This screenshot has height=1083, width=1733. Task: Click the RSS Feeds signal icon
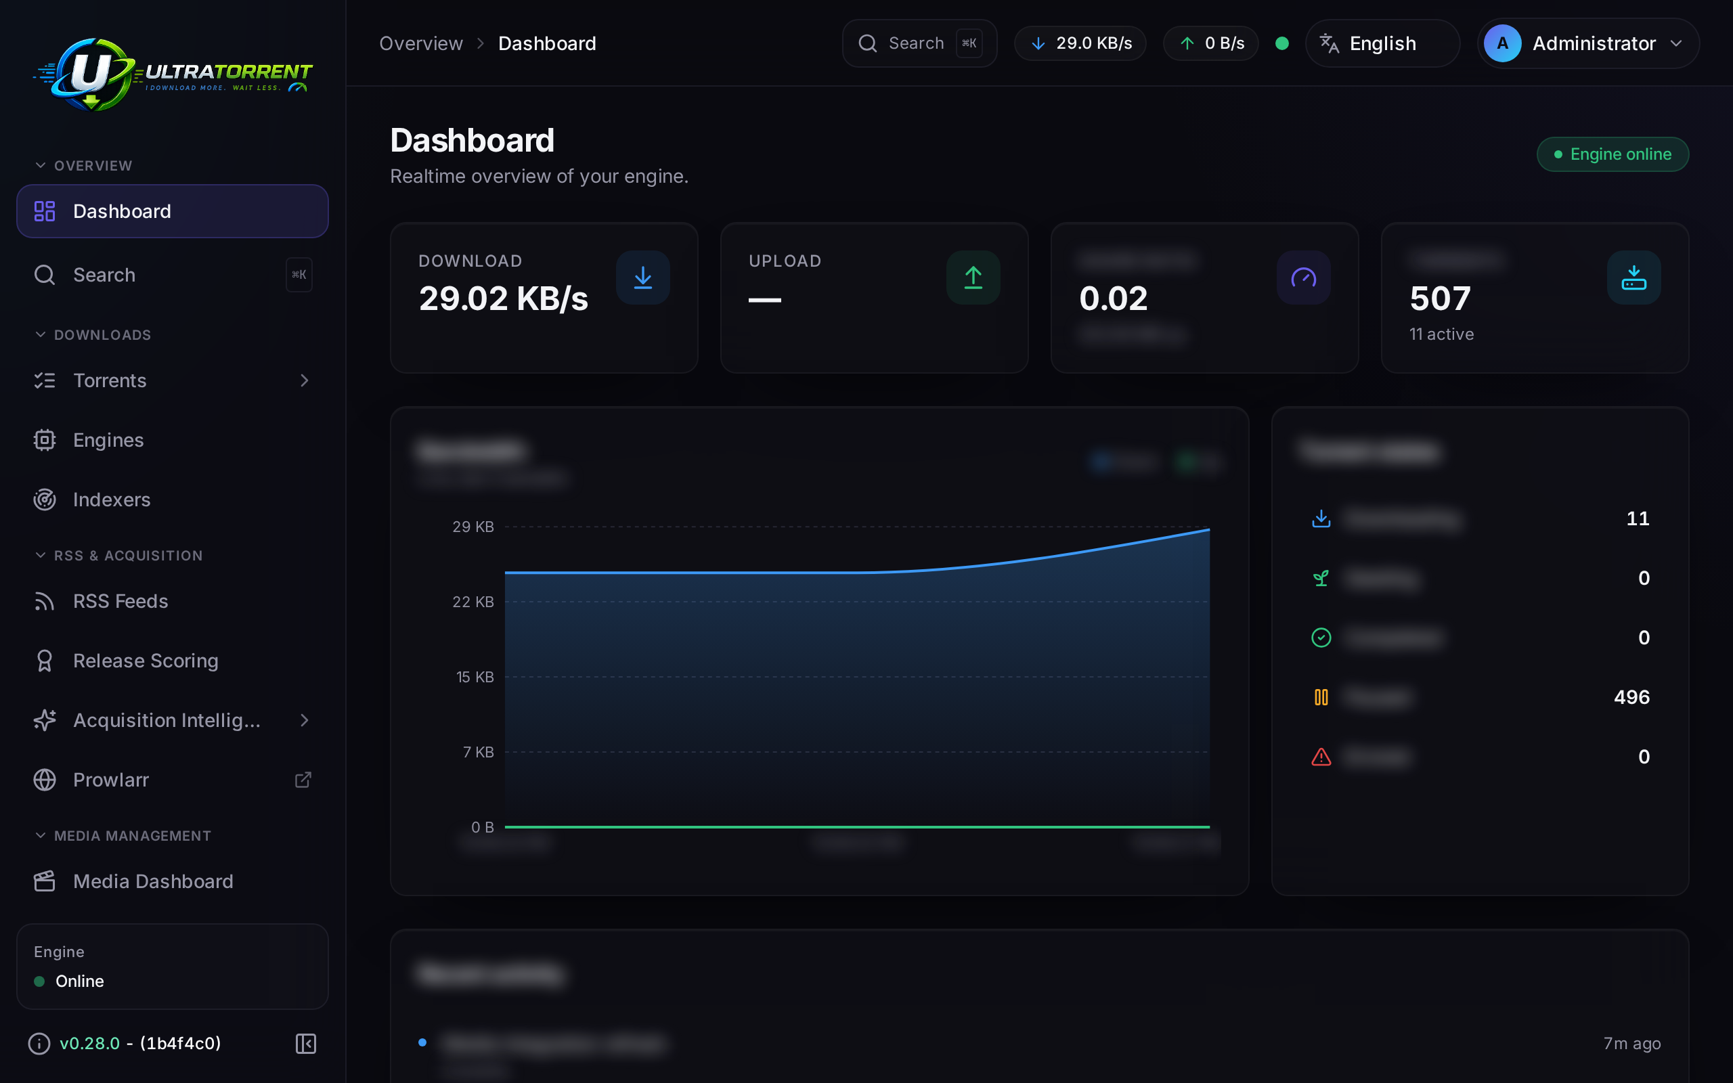[x=45, y=601]
